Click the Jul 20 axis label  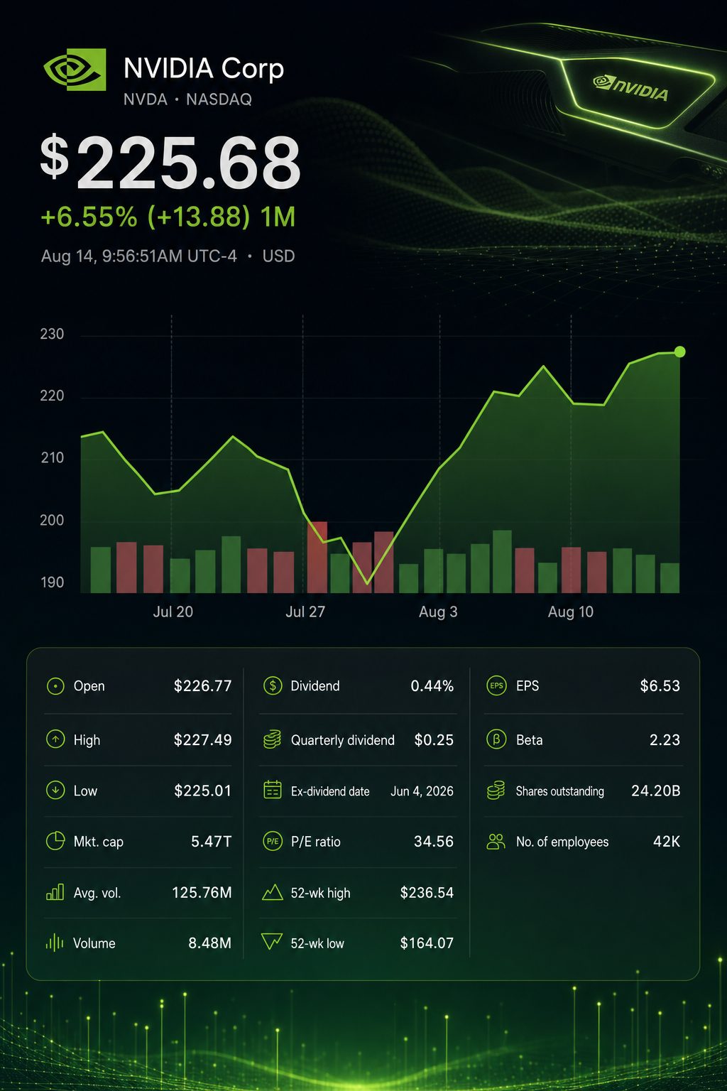(173, 612)
